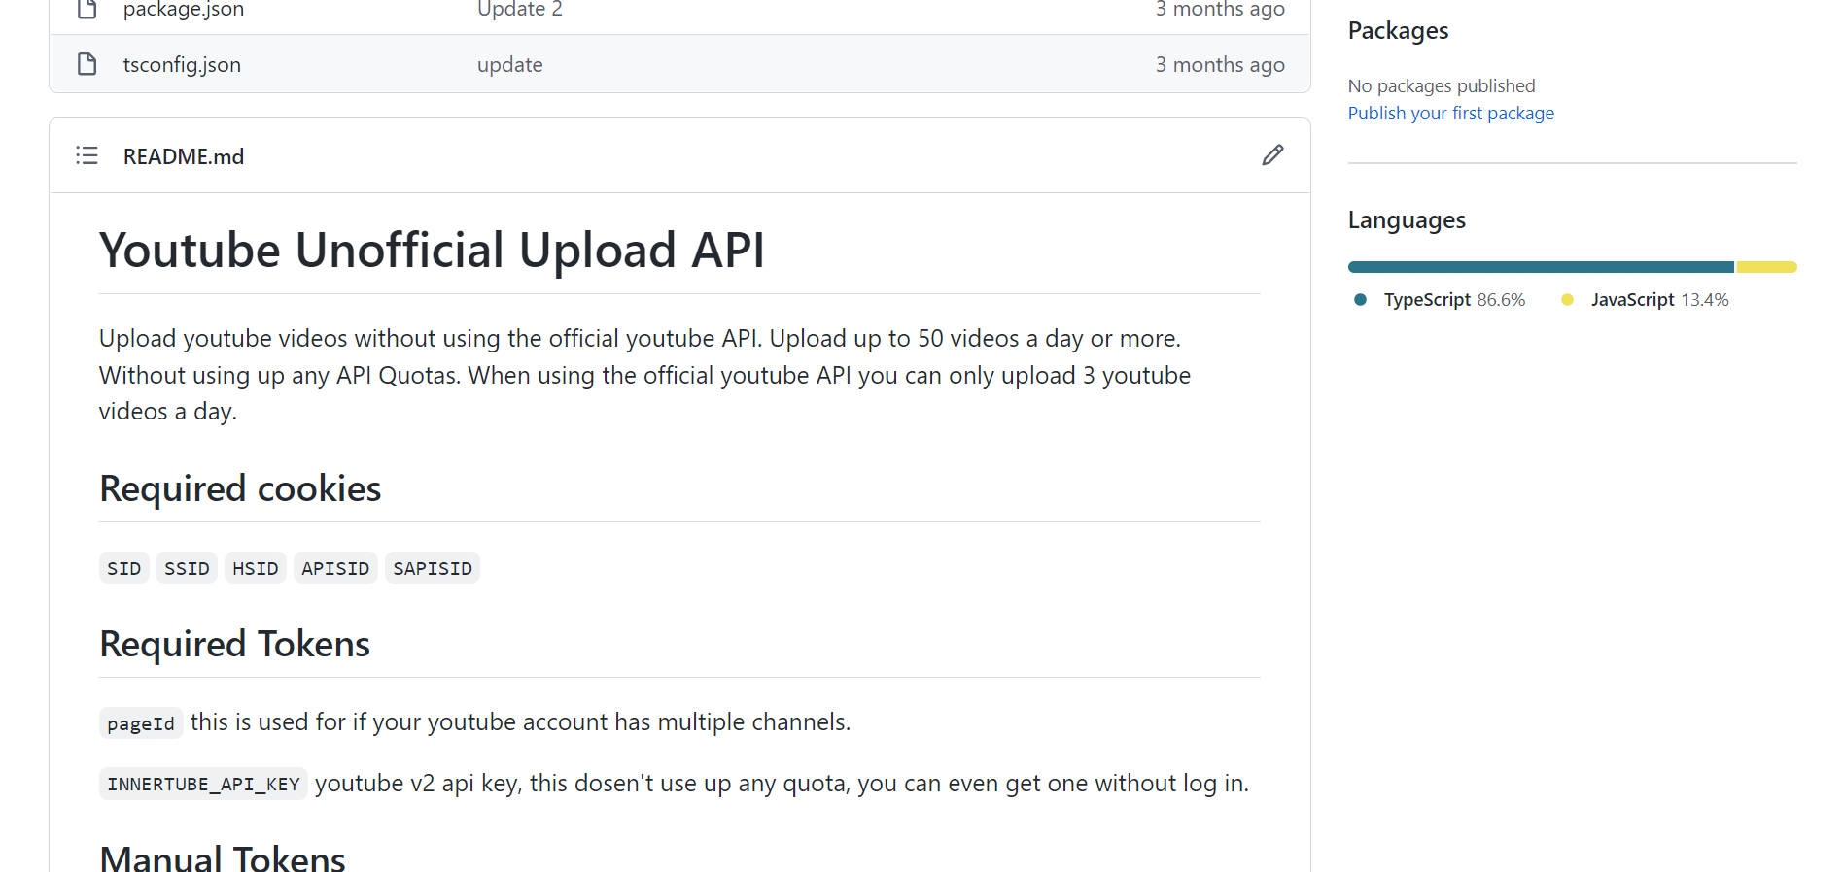
Task: Click the Languages heading
Action: (x=1407, y=220)
